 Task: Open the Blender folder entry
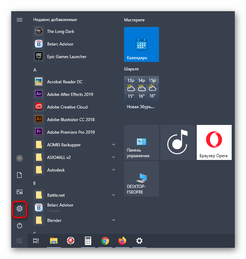click(x=74, y=220)
